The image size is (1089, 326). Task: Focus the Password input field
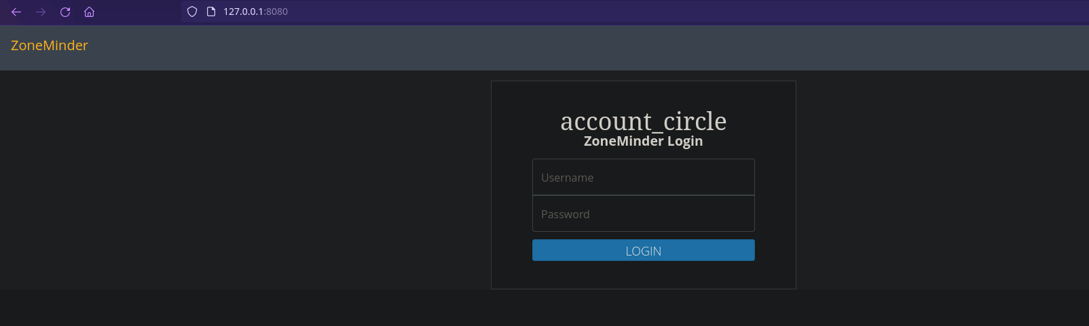(643, 214)
